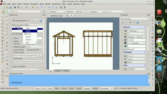Open the toolbar line weight ByLayer dropdown
Screen dimensions: 167x94
tap(95, 11)
